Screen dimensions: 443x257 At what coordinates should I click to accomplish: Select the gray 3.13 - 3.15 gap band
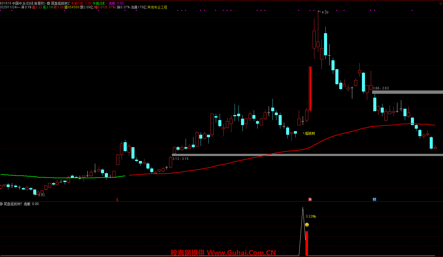(x=304, y=155)
